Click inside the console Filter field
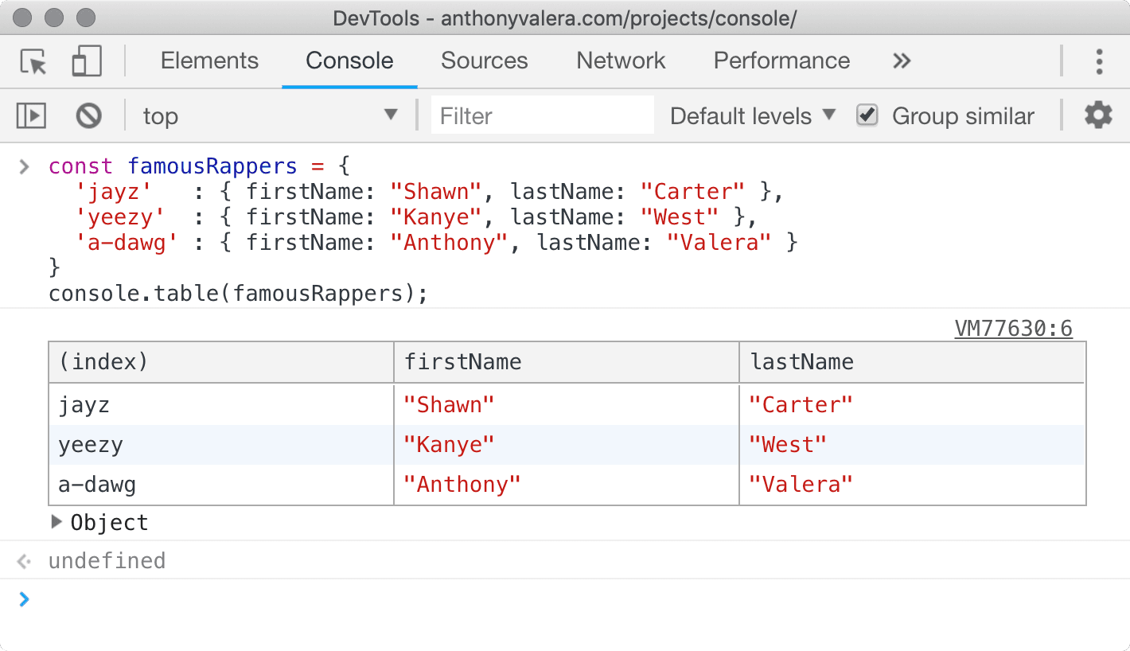This screenshot has width=1130, height=651. (x=543, y=115)
